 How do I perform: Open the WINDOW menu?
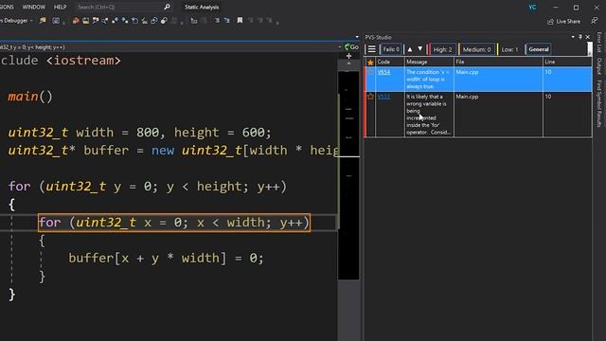click(34, 7)
